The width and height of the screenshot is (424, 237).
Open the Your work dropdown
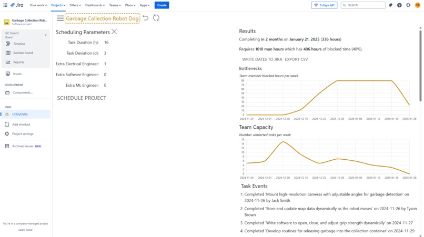(x=38, y=5)
